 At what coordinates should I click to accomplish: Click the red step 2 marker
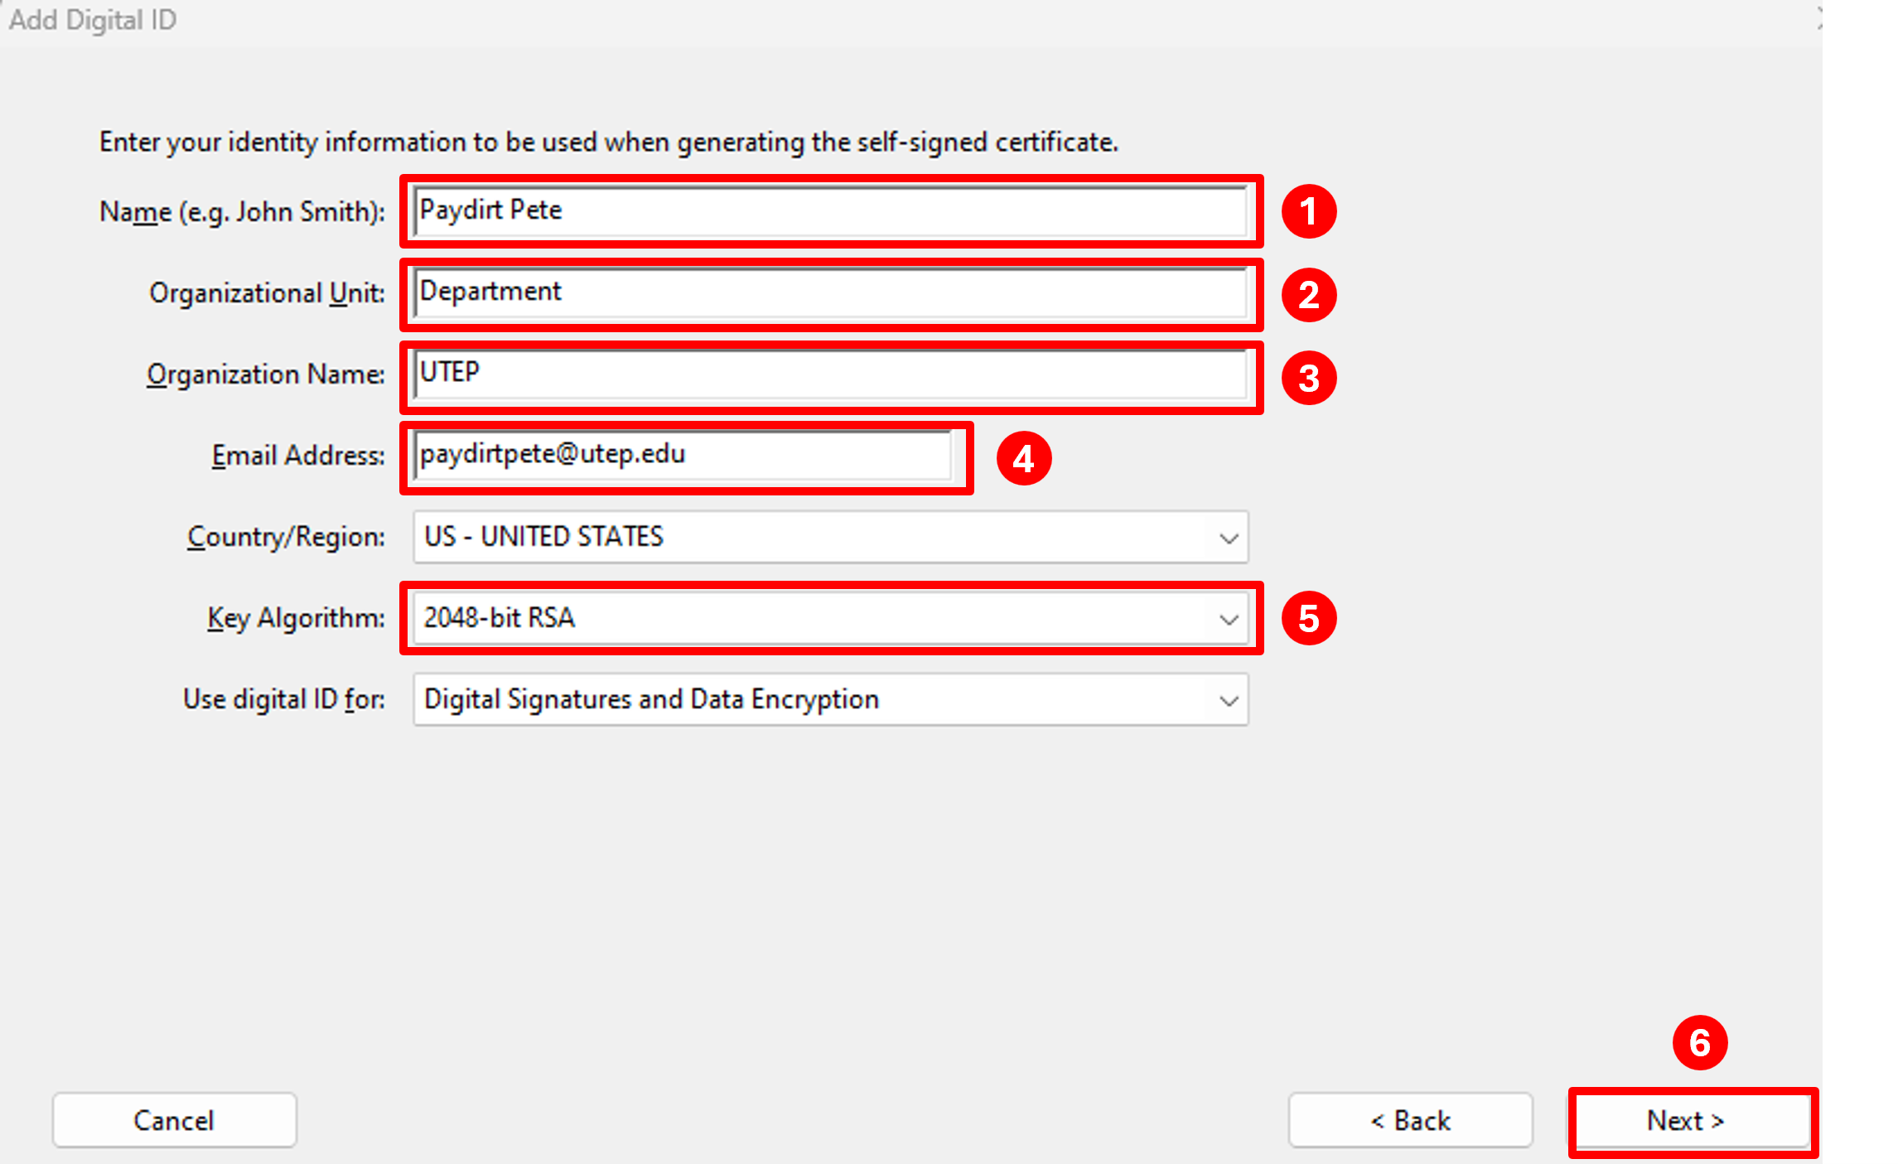(1308, 295)
